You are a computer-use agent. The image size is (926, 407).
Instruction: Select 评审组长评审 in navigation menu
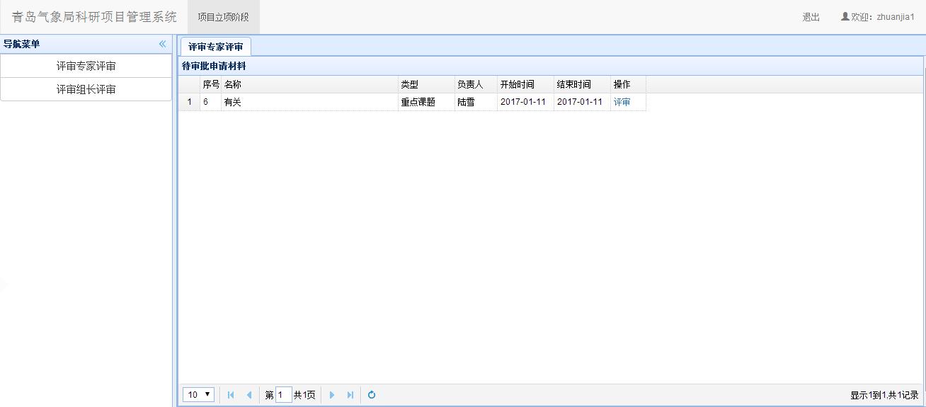pyautogui.click(x=86, y=90)
